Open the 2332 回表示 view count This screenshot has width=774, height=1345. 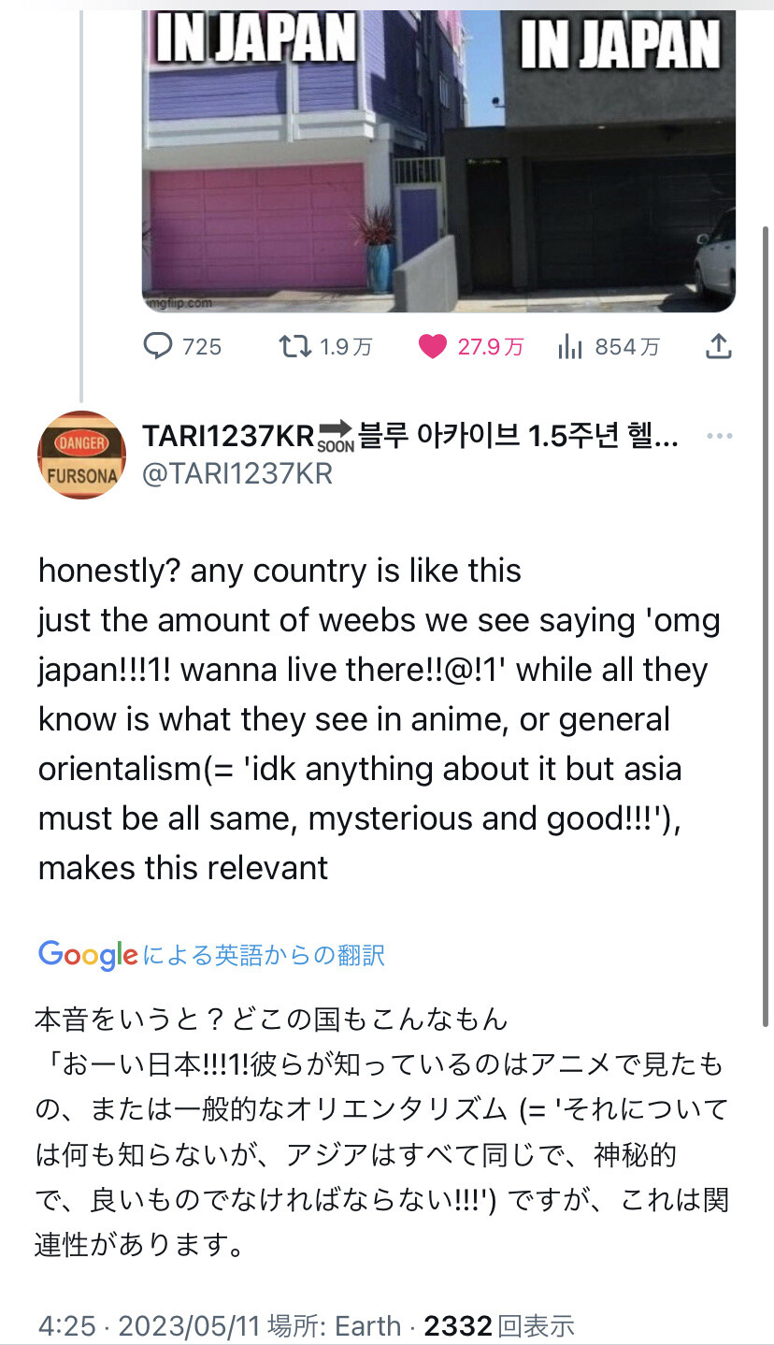(499, 1326)
